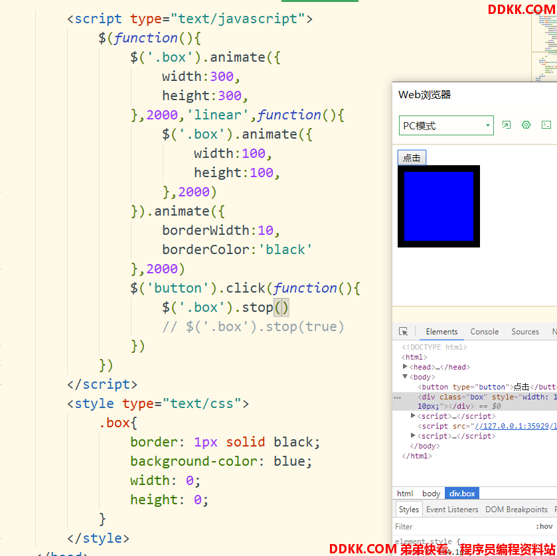Open the DOM Breakpoints tab
This screenshot has width=557, height=556.
tap(516, 510)
